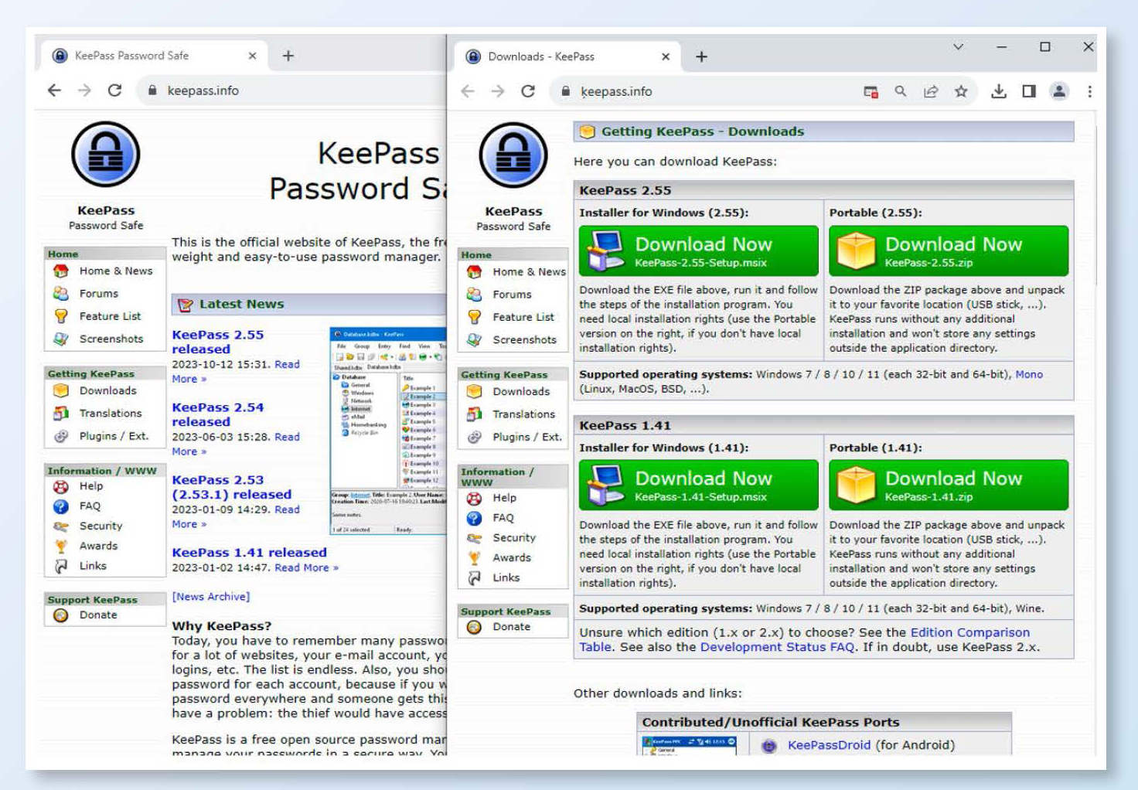Open the Mono link
Image resolution: width=1138 pixels, height=790 pixels.
[x=1029, y=374]
